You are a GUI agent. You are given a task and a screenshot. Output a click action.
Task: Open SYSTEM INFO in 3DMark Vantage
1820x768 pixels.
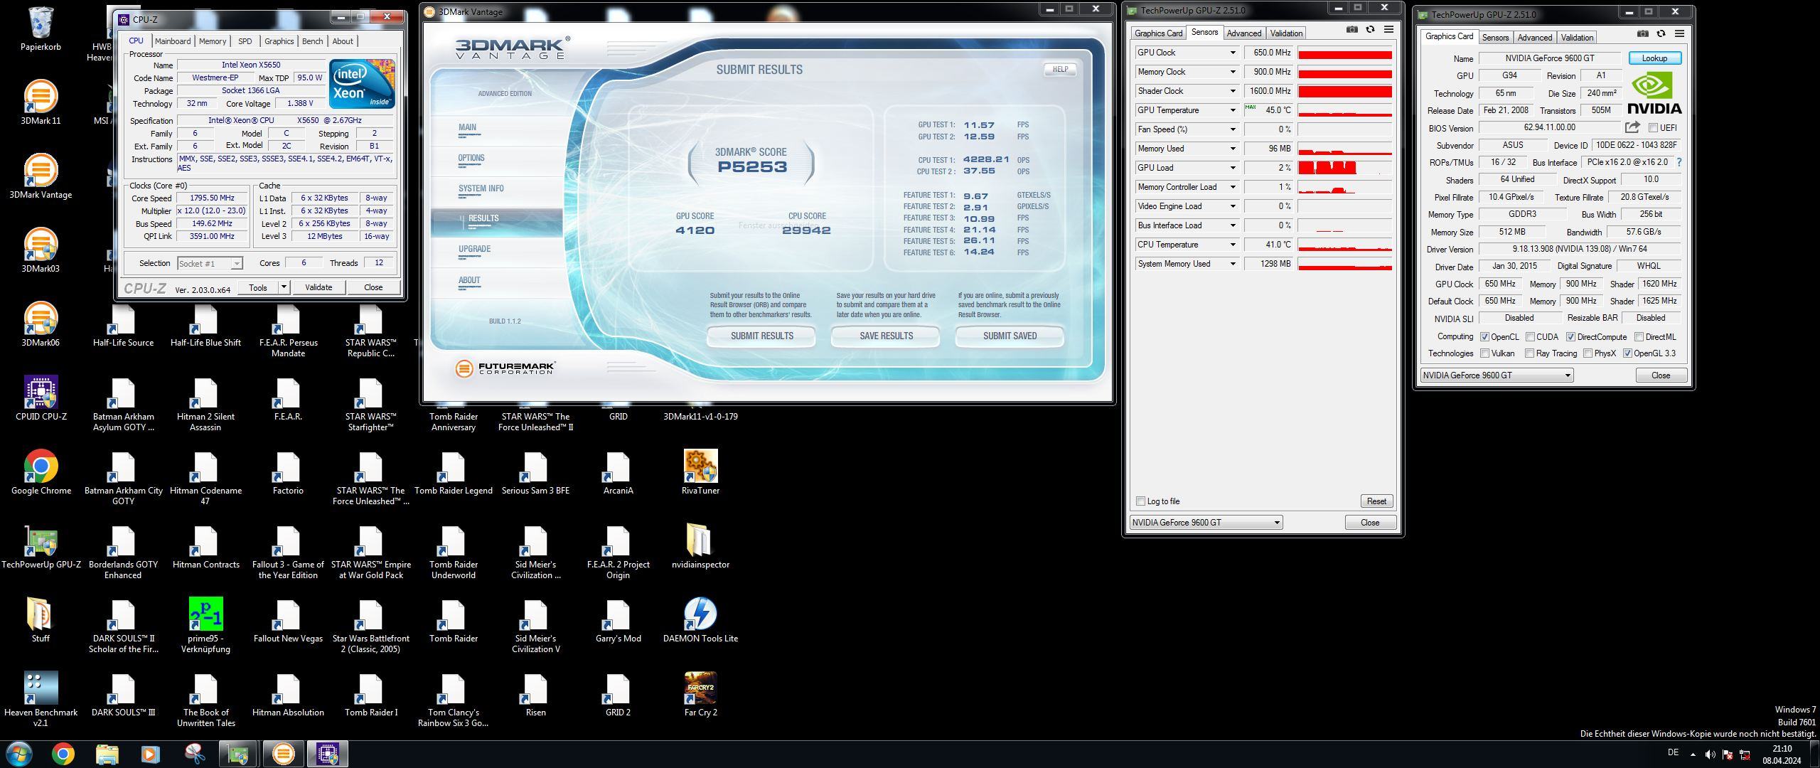[x=481, y=188]
